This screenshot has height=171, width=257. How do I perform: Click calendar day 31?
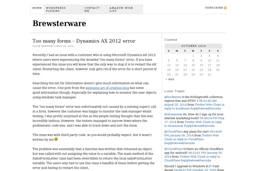(209, 75)
